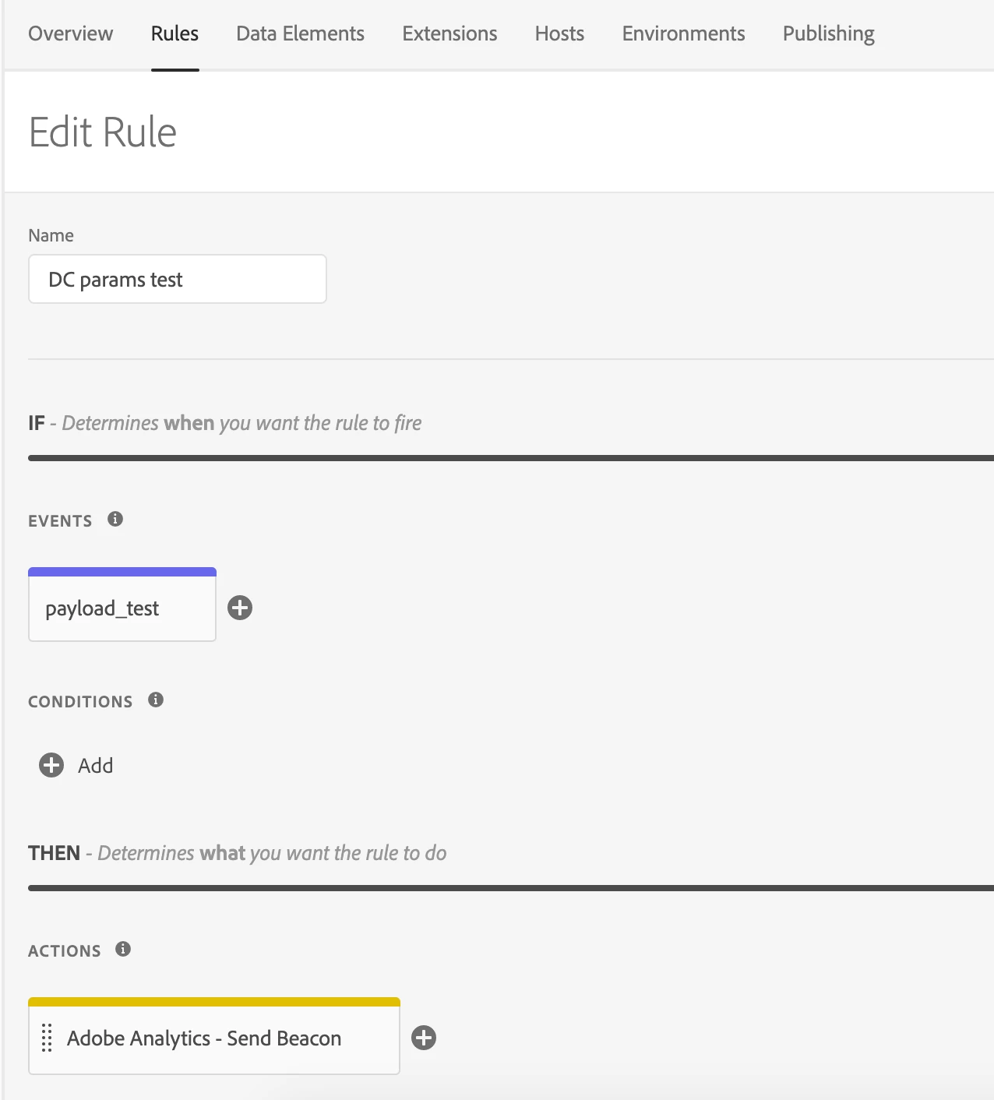The width and height of the screenshot is (994, 1100).
Task: Open the payload_test event card
Action: [122, 608]
